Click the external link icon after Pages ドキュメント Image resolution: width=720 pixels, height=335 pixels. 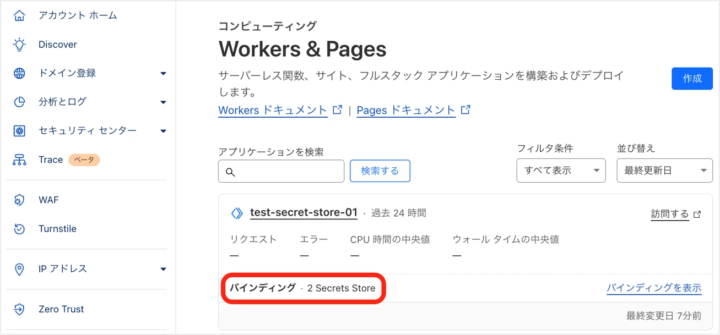(465, 109)
